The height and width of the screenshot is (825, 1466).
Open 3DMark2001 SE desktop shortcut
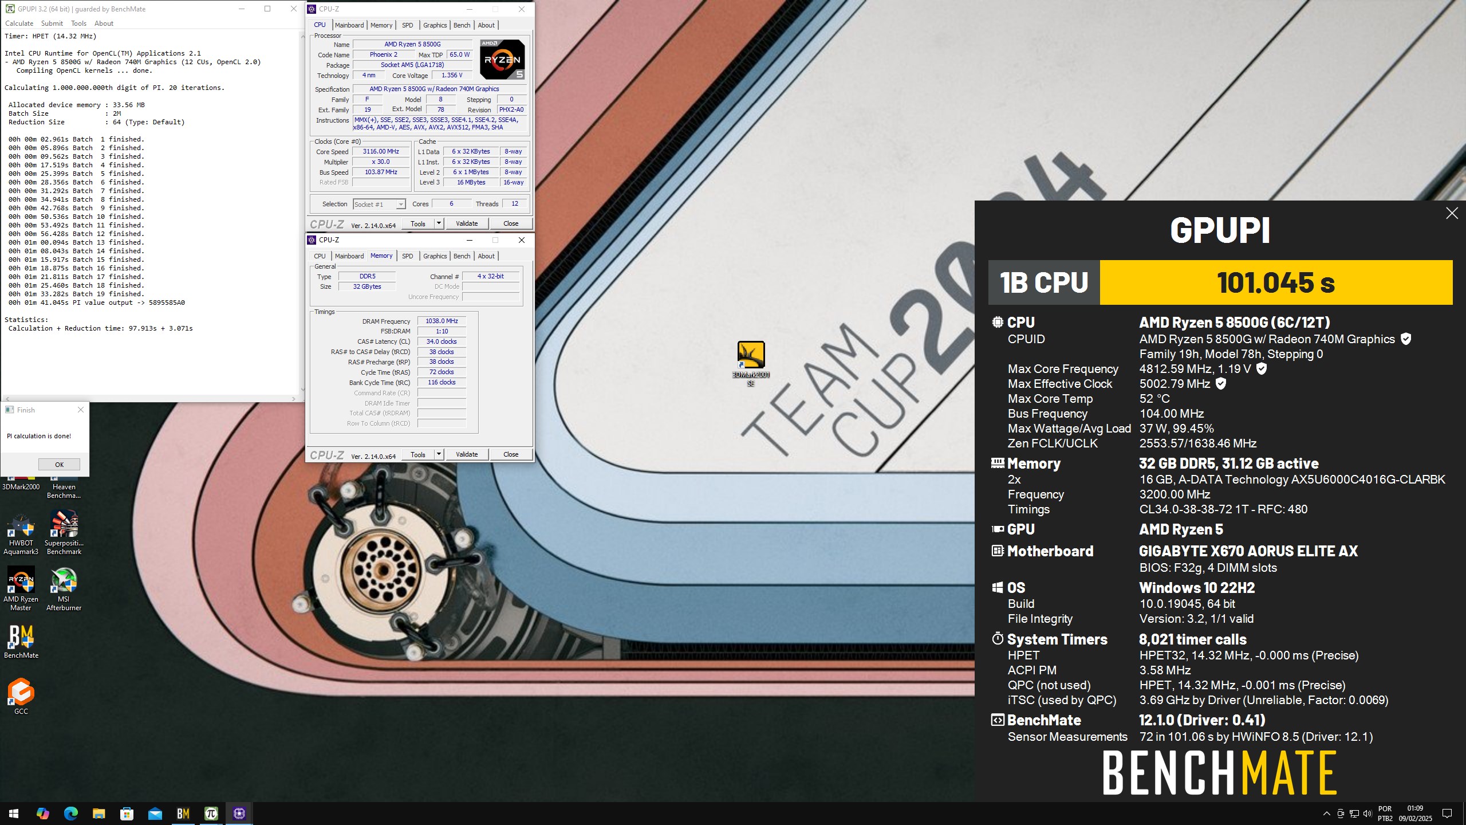pos(751,363)
